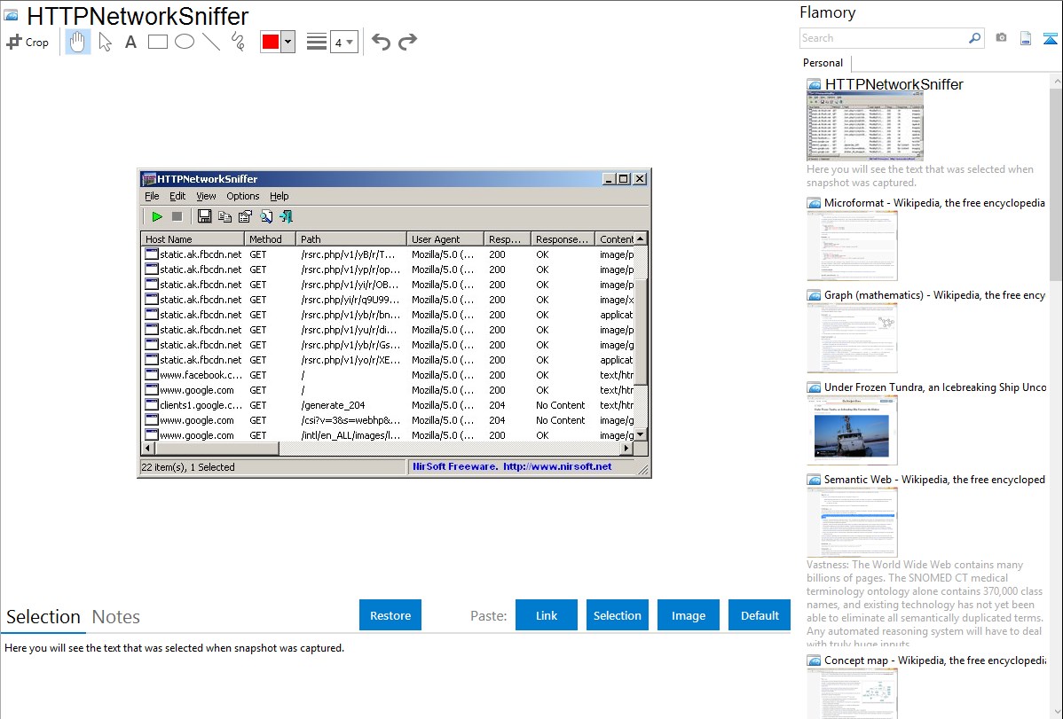Undo the last annotation
Screen dimensions: 1063x719
point(381,42)
